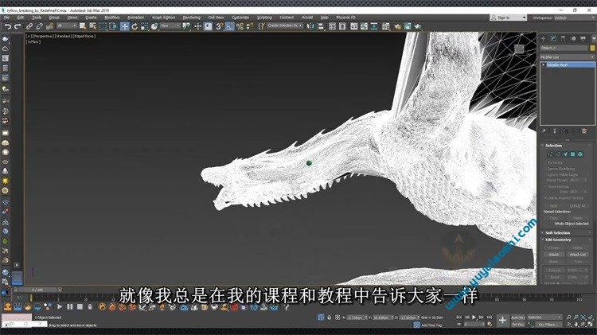
Task: Select Element sub-object level icon
Action: [580, 154]
